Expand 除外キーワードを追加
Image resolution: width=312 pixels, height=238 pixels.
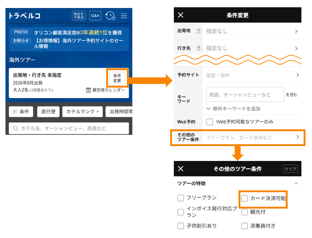click(233, 109)
